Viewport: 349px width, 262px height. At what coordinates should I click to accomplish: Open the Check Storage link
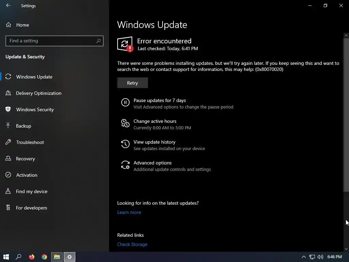(x=132, y=244)
